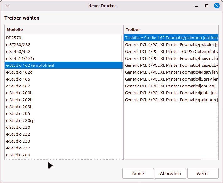Select Generic PCL 6 Foomatic/hpijs-pcl5e driver
This screenshot has height=183, width=223.
(x=171, y=65)
